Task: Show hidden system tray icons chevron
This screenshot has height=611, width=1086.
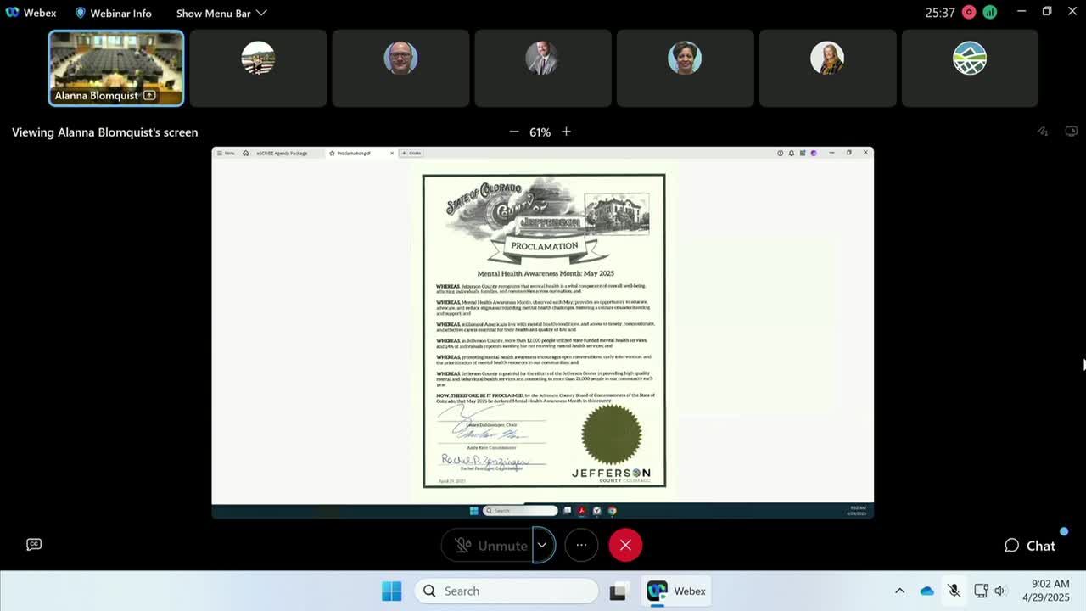Action: pyautogui.click(x=899, y=591)
